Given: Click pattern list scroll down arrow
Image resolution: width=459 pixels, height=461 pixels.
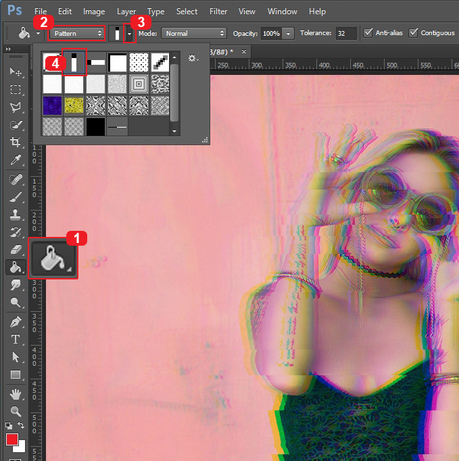Looking at the screenshot, I should click(174, 131).
